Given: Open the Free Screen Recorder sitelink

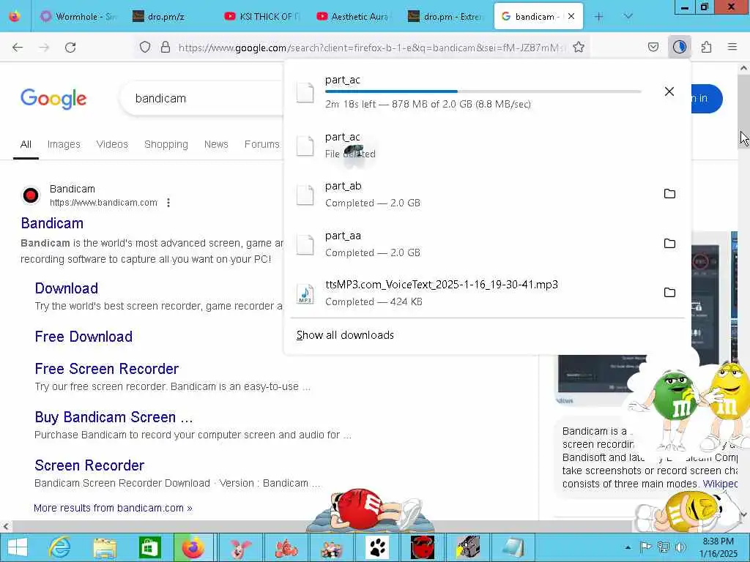Looking at the screenshot, I should pos(107,369).
